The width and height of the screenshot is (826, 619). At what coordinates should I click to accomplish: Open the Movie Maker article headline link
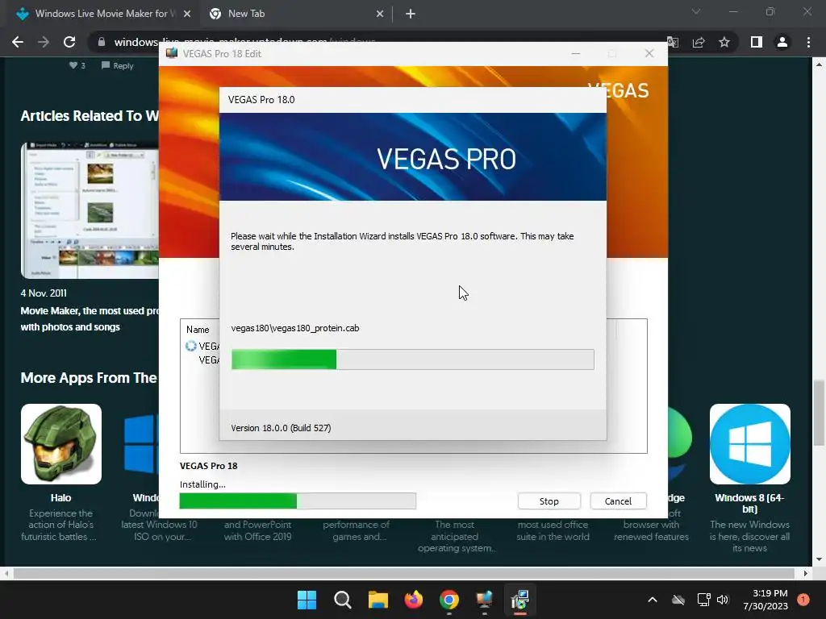(90, 319)
